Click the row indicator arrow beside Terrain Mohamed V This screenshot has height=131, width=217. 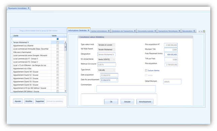point(11,42)
